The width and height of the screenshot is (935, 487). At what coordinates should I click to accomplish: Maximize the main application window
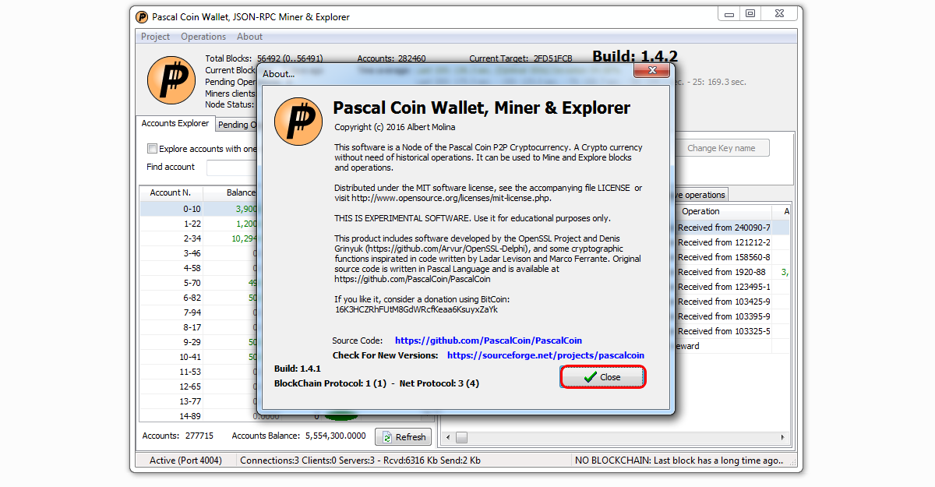750,13
